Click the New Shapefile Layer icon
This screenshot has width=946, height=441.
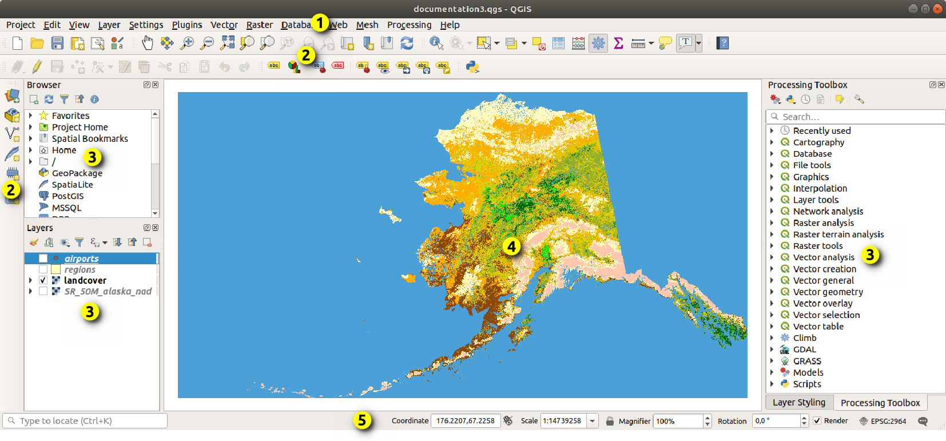(12, 134)
